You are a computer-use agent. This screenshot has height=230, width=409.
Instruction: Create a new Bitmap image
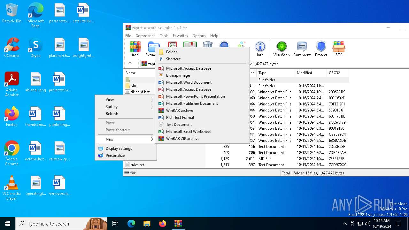point(203,75)
